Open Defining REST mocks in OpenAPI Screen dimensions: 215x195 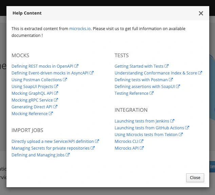coord(42,66)
